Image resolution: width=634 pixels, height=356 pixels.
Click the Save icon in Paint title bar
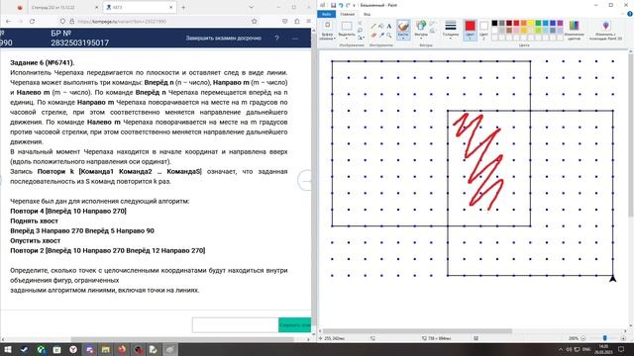[x=333, y=5]
